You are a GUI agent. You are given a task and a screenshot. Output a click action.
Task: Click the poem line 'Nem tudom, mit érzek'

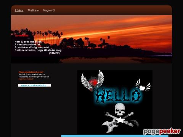[x=28, y=41]
